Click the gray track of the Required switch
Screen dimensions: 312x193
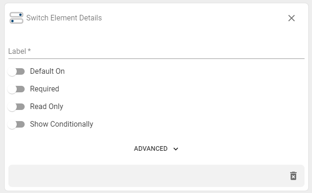pyautogui.click(x=20, y=89)
